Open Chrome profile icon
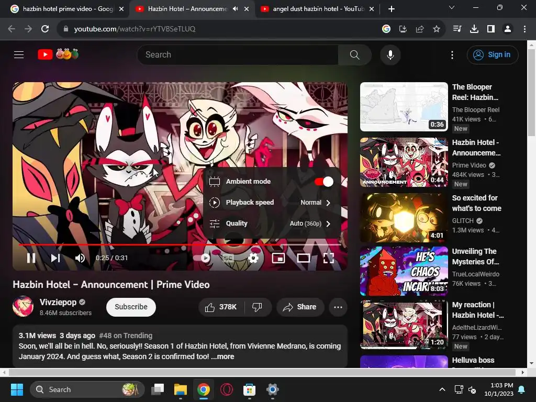Image resolution: width=536 pixels, height=402 pixels. click(x=508, y=29)
